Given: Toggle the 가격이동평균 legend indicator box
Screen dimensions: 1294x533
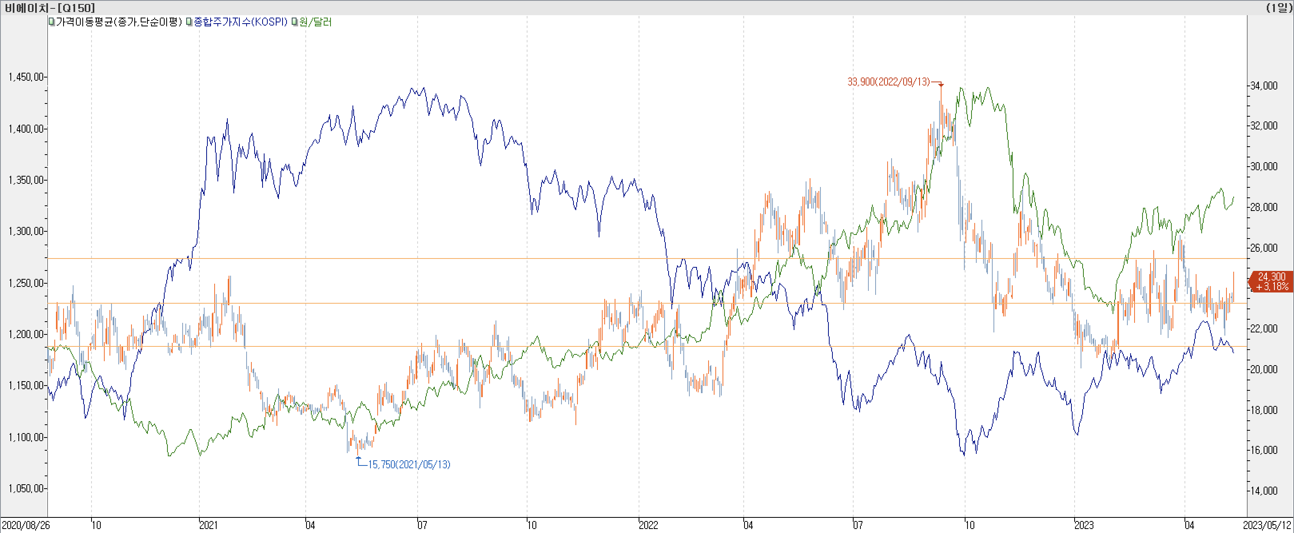Looking at the screenshot, I should (x=52, y=22).
